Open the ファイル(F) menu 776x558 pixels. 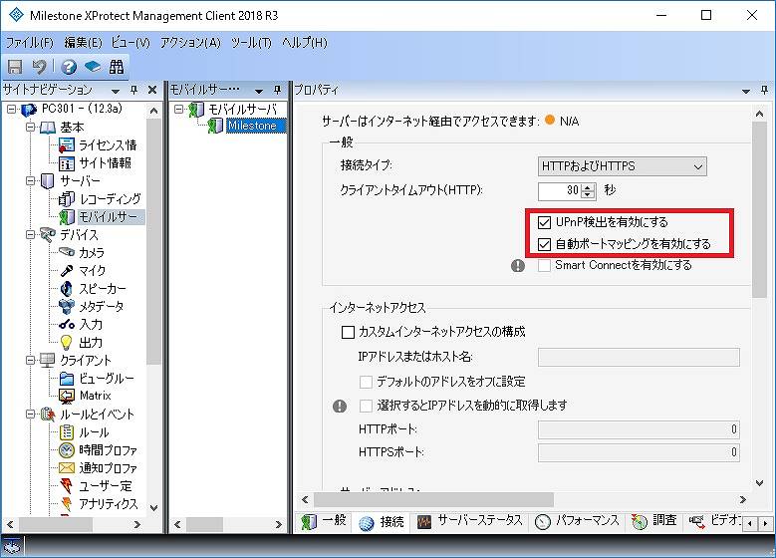29,43
